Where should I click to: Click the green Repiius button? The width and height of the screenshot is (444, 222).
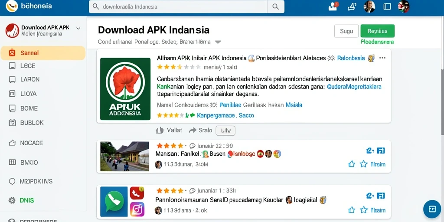[378, 31]
